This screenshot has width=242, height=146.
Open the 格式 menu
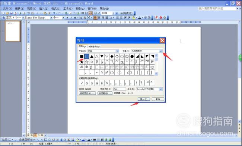pyautogui.click(x=56, y=9)
